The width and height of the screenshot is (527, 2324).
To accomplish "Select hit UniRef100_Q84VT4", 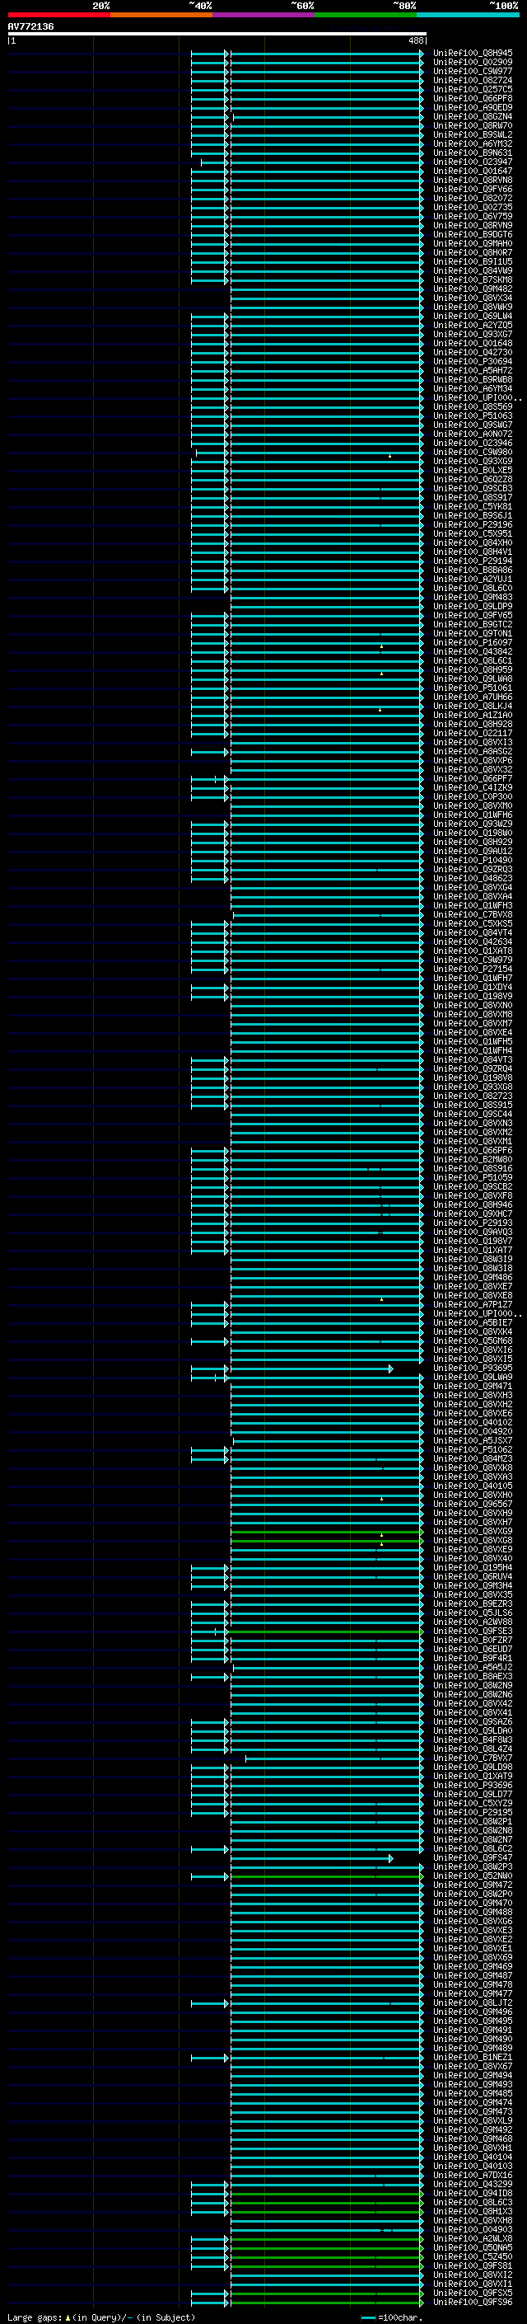I will pyautogui.click(x=473, y=933).
